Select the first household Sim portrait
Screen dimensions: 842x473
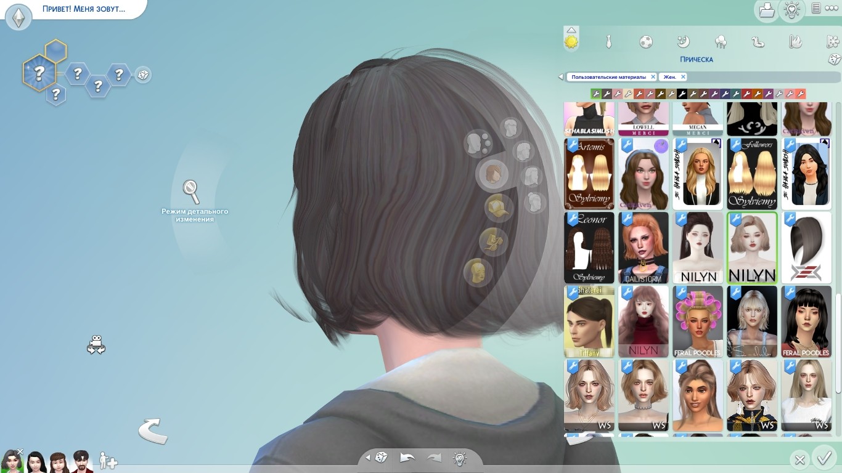[x=12, y=461]
